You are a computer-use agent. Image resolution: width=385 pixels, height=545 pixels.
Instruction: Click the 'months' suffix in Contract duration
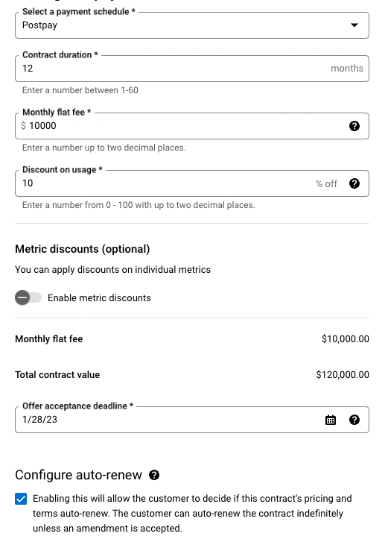pos(347,69)
